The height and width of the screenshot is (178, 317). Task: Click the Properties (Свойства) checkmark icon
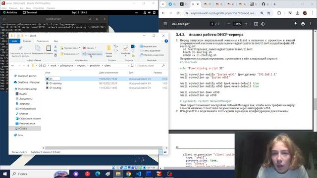[x=125, y=50]
